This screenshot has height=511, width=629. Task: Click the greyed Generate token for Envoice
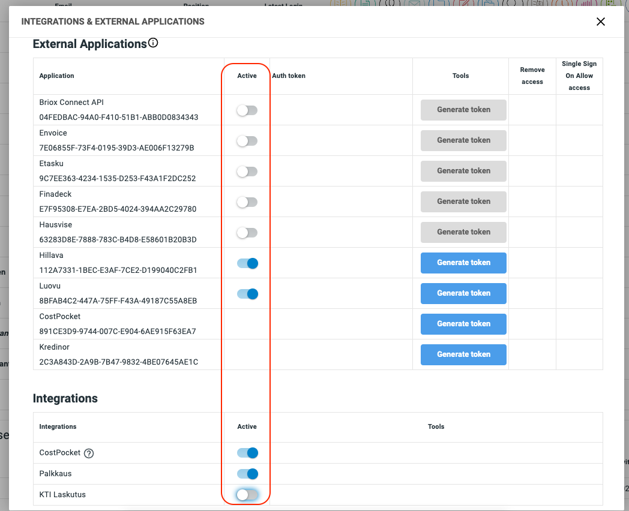tap(463, 140)
